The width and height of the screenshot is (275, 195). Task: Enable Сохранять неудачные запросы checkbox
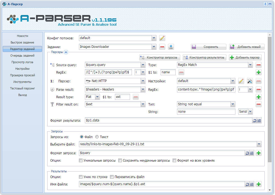point(120,160)
